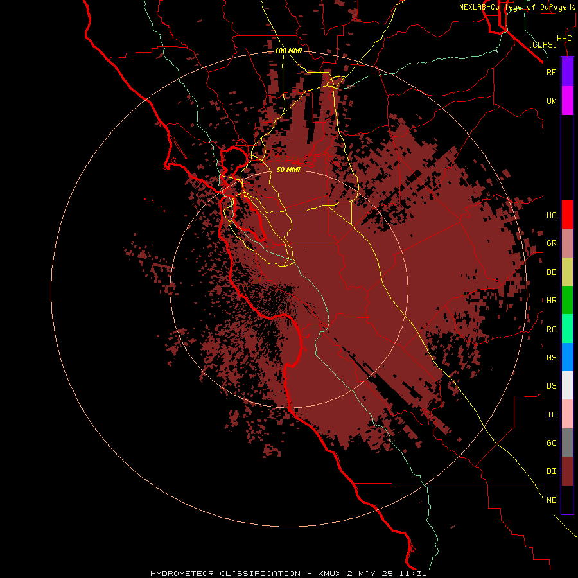Image resolution: width=578 pixels, height=578 pixels.
Task: Click the HR legend label
Action: [551, 301]
